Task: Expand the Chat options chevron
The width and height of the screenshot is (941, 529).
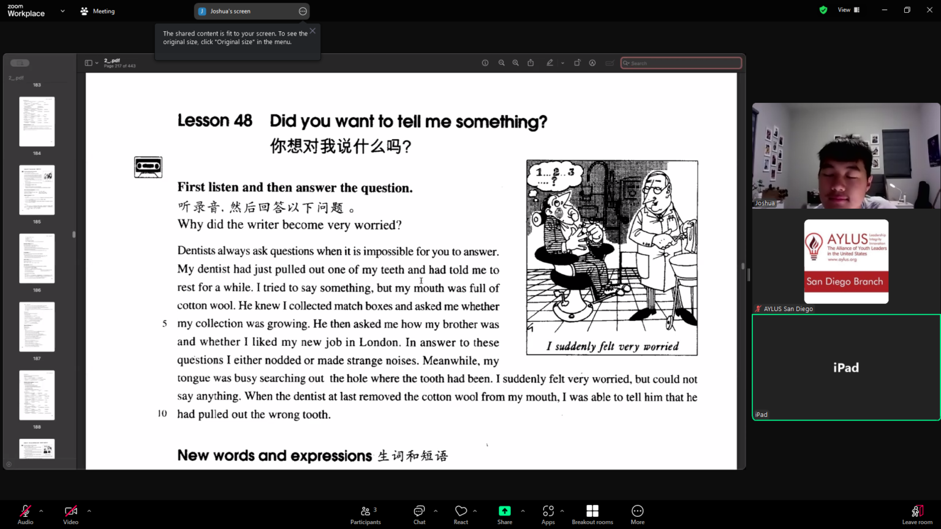Action: pyautogui.click(x=436, y=511)
